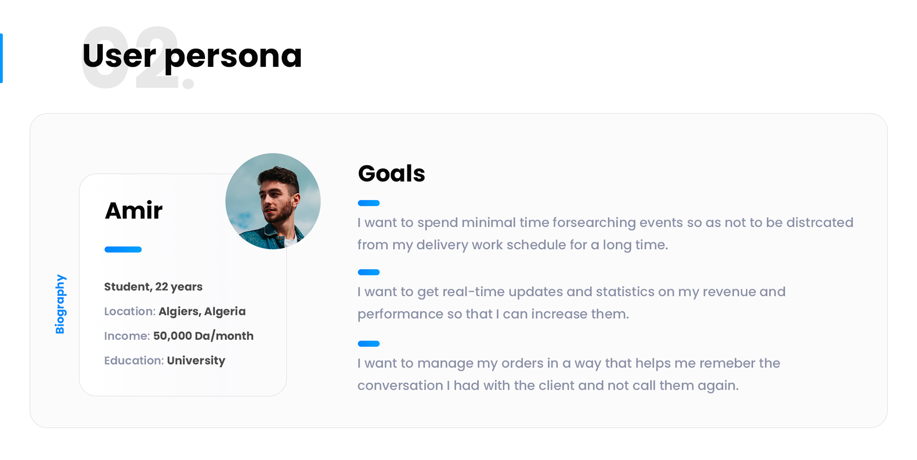
Task: Click the "Algiers, Algeria" location value
Action: (202, 312)
